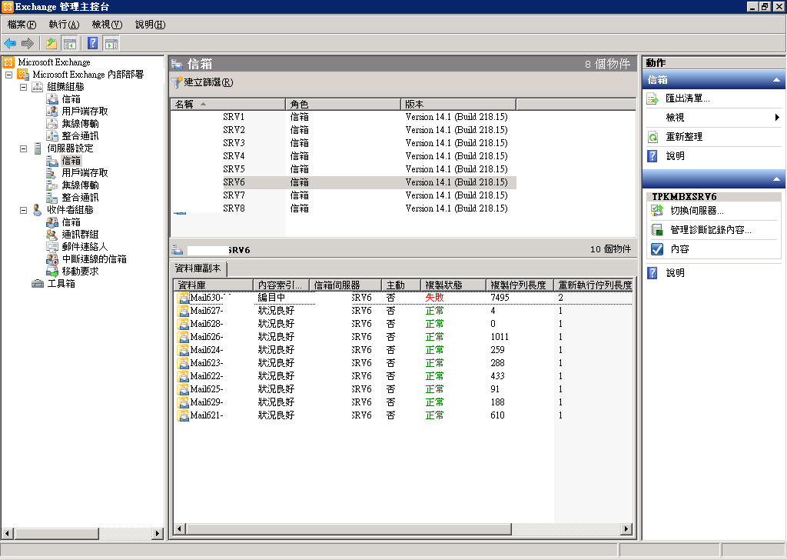This screenshot has height=560, width=787.
Task: Open the toolbar Help question mark icon
Action: [x=92, y=44]
